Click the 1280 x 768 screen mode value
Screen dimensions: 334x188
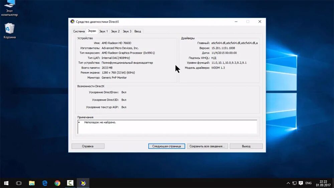click(118, 73)
